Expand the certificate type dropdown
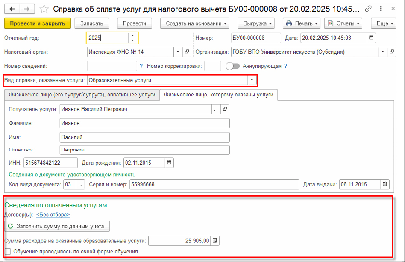The width and height of the screenshot is (405, 262). (252, 80)
